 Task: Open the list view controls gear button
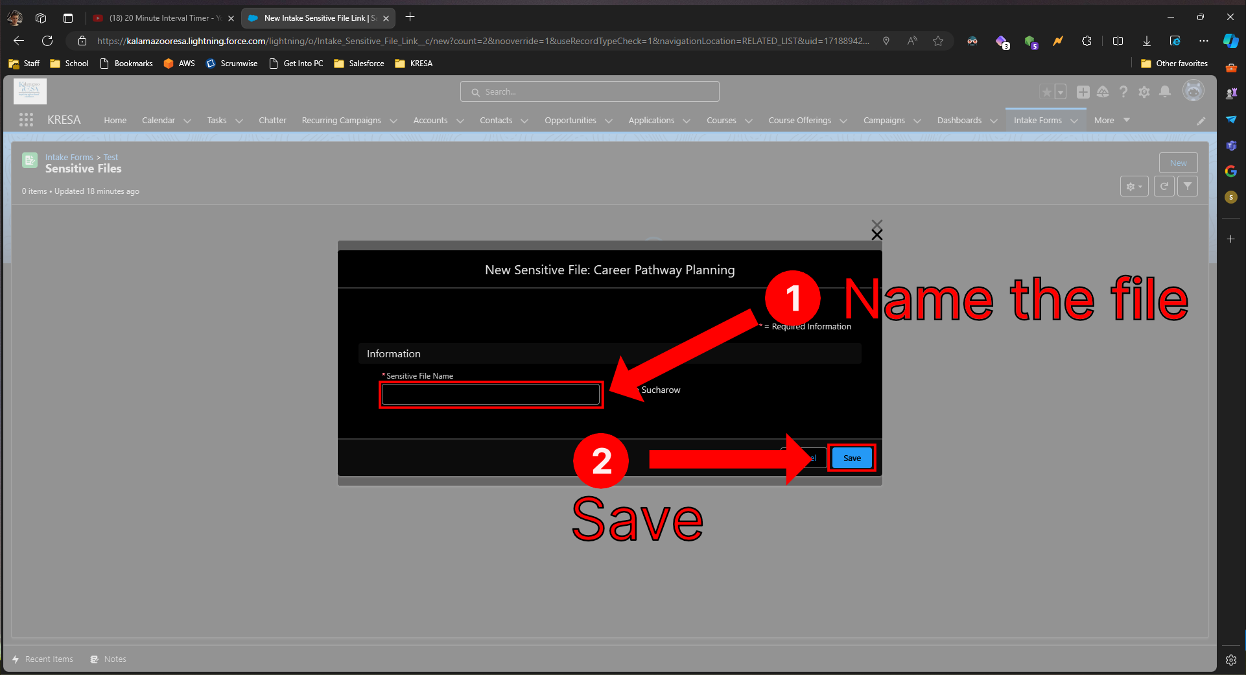[1134, 187]
